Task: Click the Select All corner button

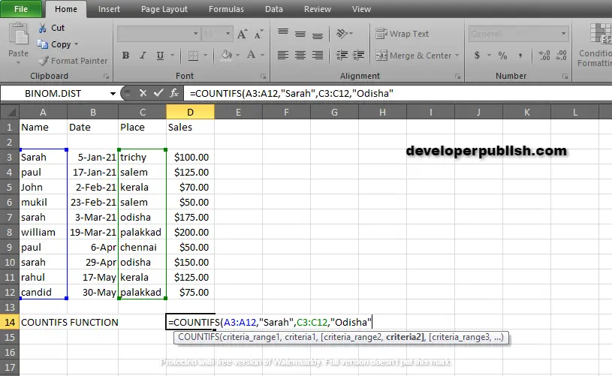Action: pos(10,113)
